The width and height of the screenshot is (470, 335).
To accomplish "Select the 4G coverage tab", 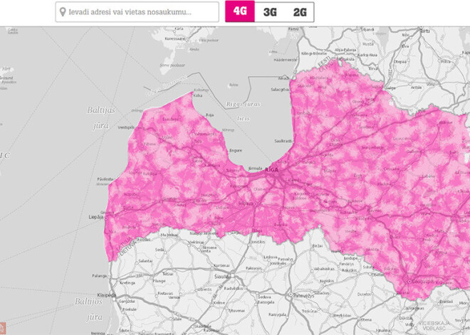I will [239, 12].
